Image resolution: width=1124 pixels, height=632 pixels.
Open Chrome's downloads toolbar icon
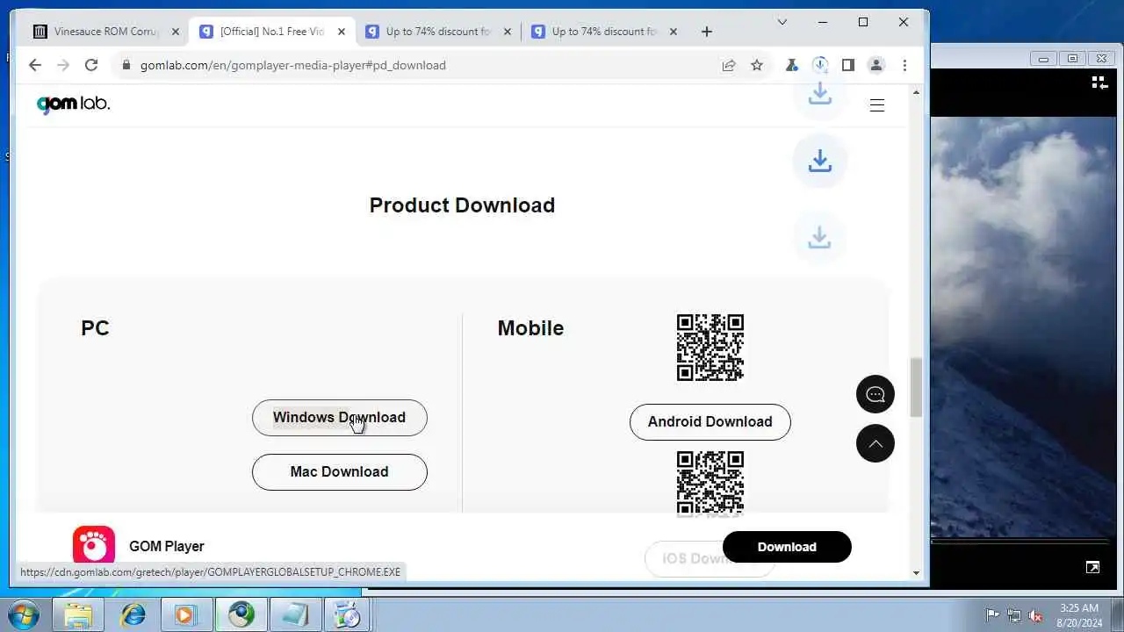point(820,65)
